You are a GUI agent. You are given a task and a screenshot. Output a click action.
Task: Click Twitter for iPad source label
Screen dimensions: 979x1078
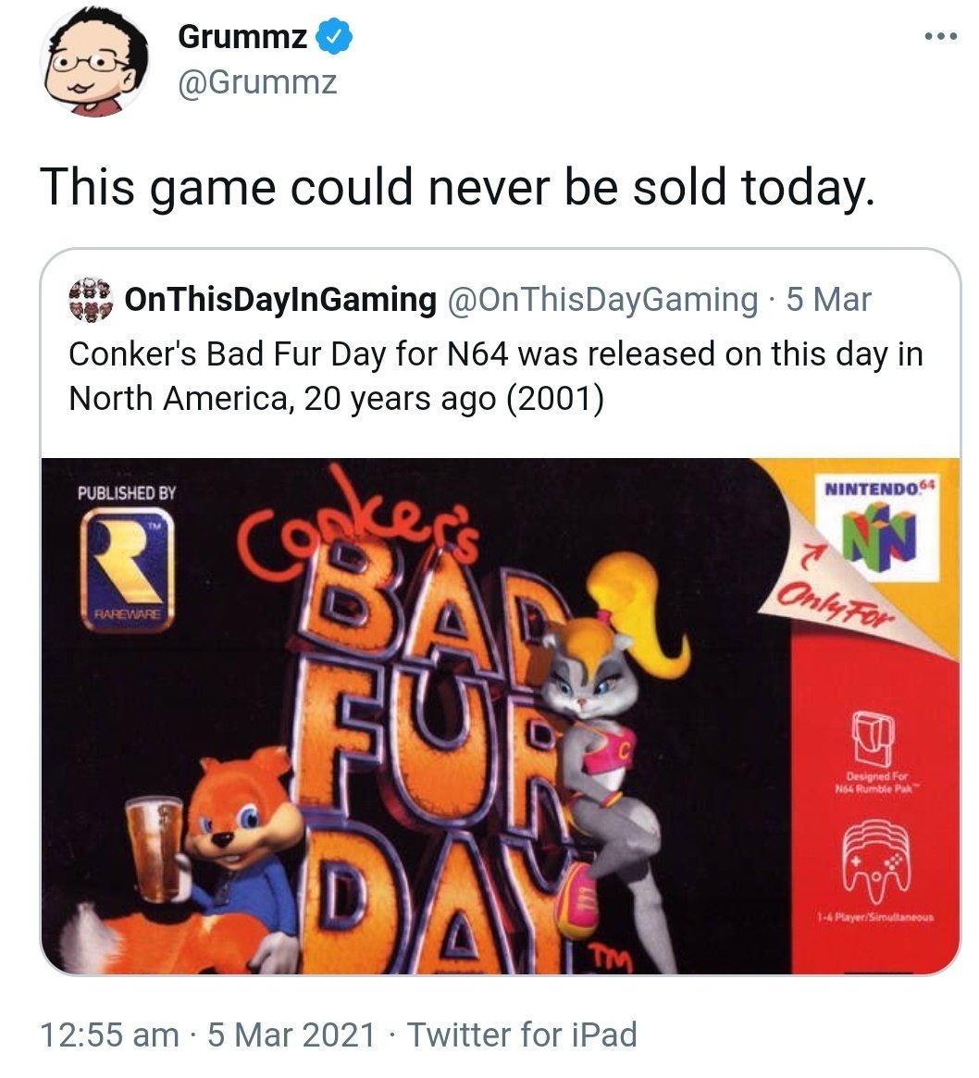click(523, 1035)
